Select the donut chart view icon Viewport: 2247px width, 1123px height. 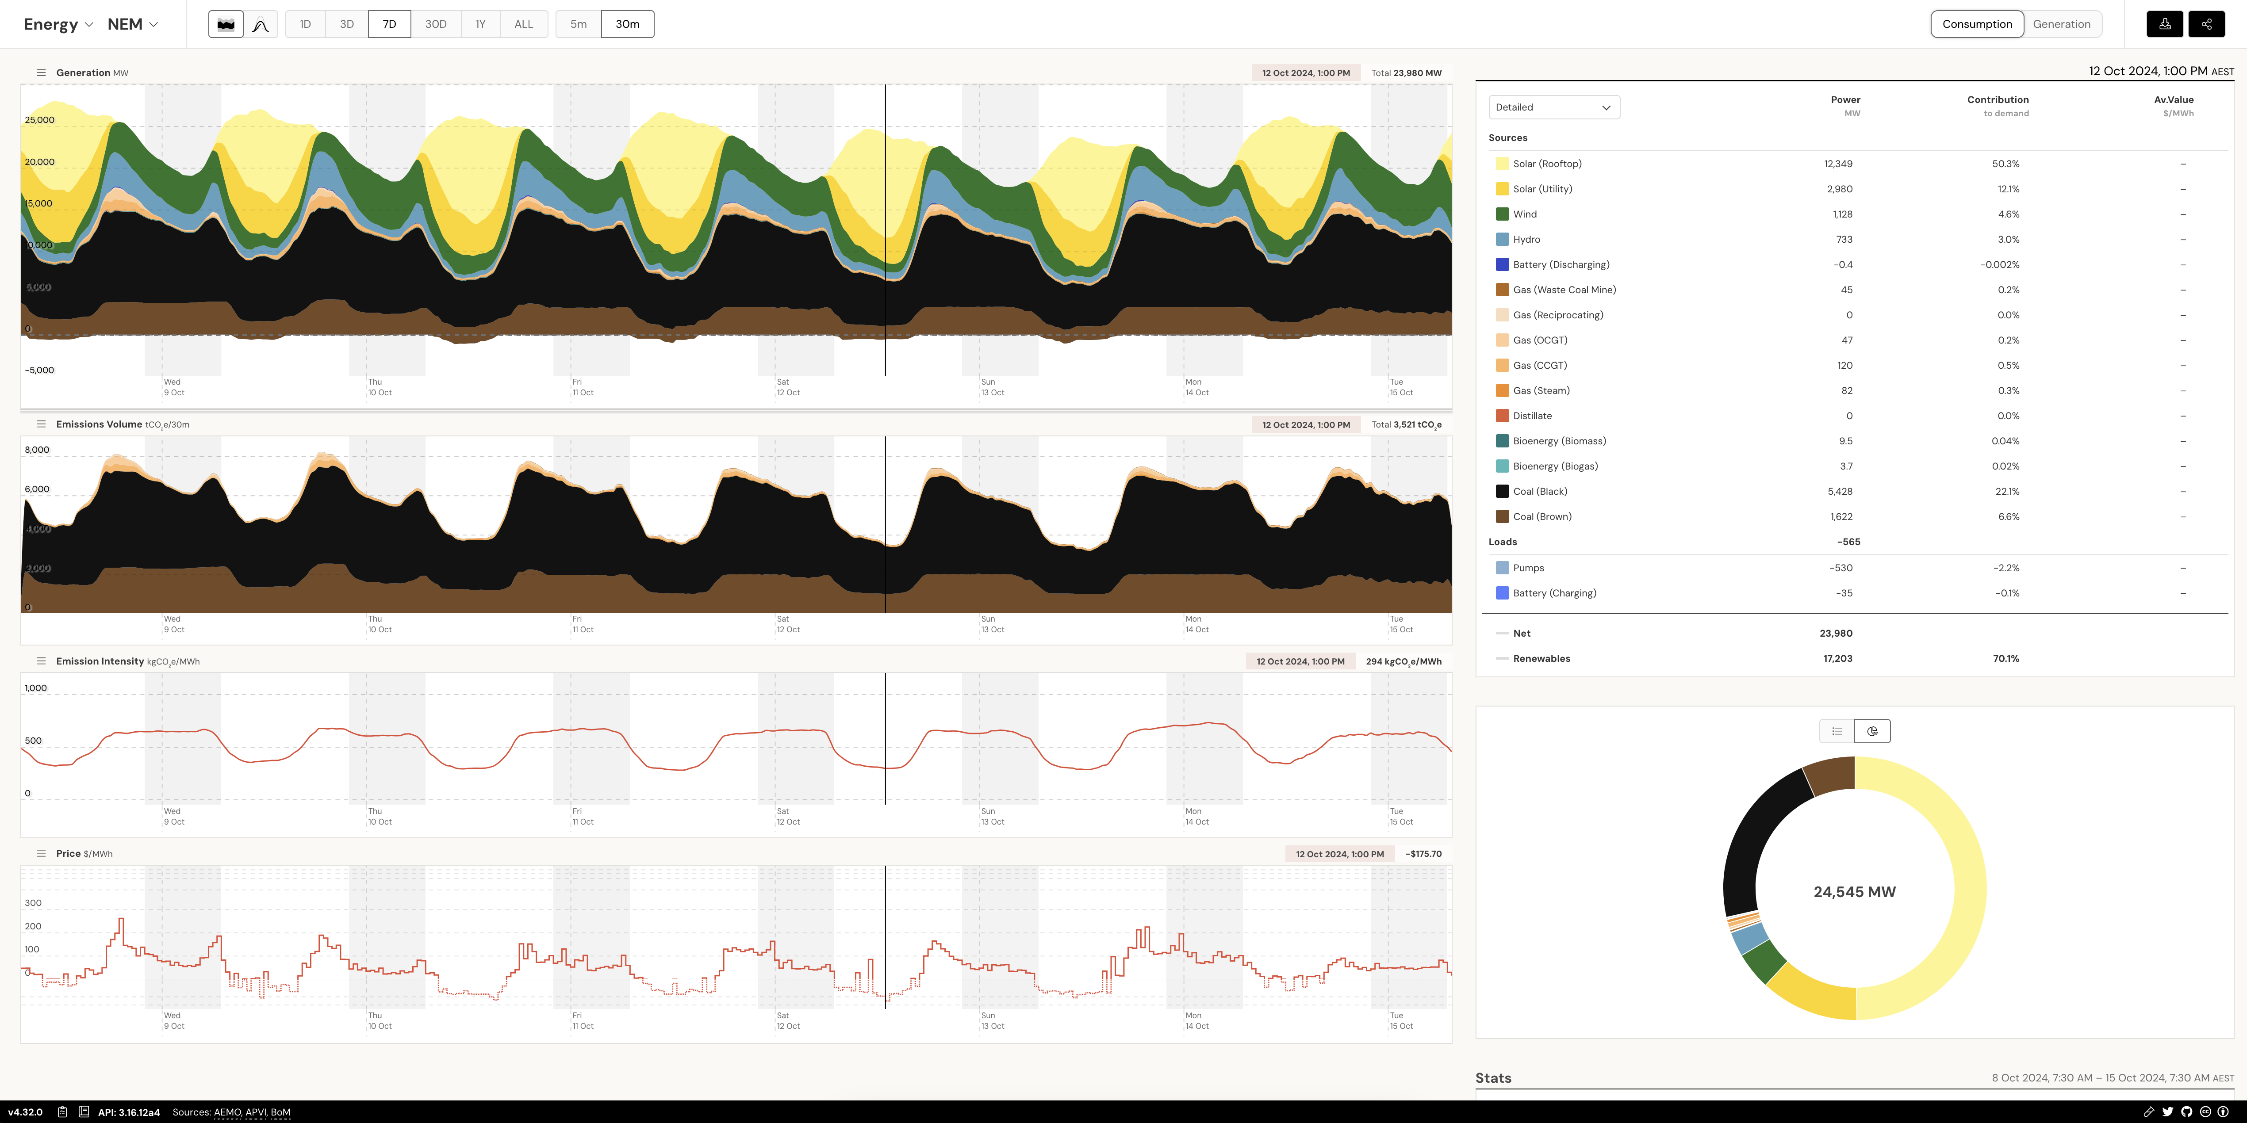point(1873,731)
